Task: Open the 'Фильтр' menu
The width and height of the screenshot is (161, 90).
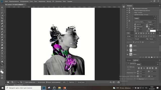Action: coord(49,1)
